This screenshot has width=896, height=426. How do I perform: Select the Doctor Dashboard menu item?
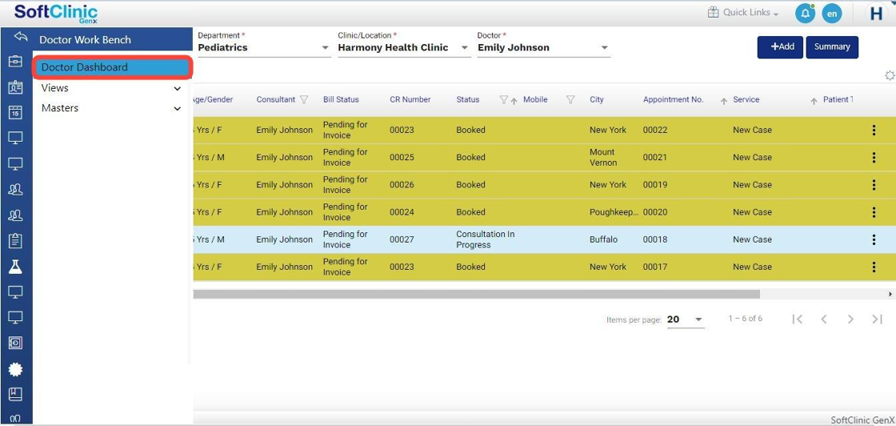(112, 67)
